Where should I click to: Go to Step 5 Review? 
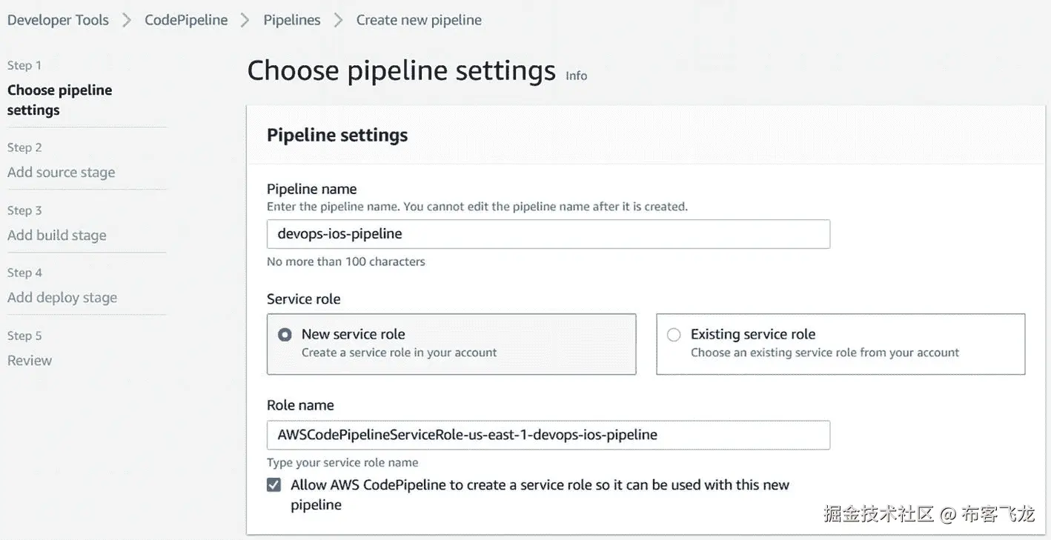coord(30,361)
